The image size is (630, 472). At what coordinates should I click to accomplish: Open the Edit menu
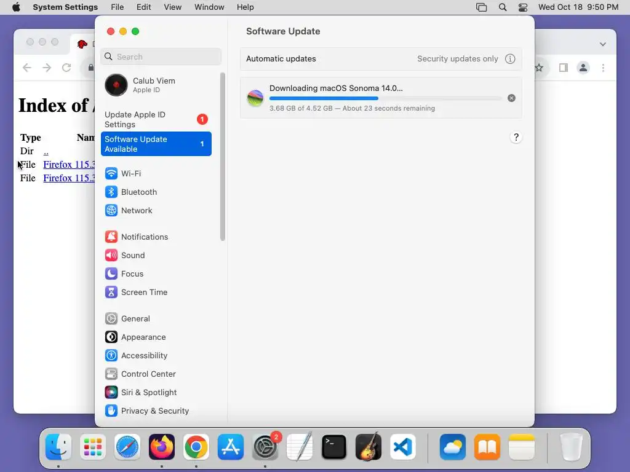(x=143, y=7)
